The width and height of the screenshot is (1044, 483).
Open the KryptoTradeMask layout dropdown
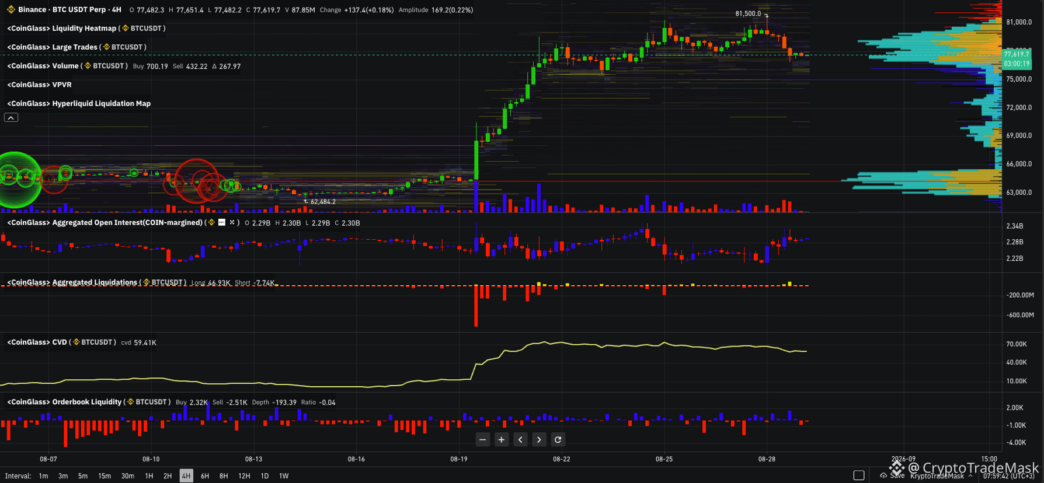pyautogui.click(x=941, y=476)
